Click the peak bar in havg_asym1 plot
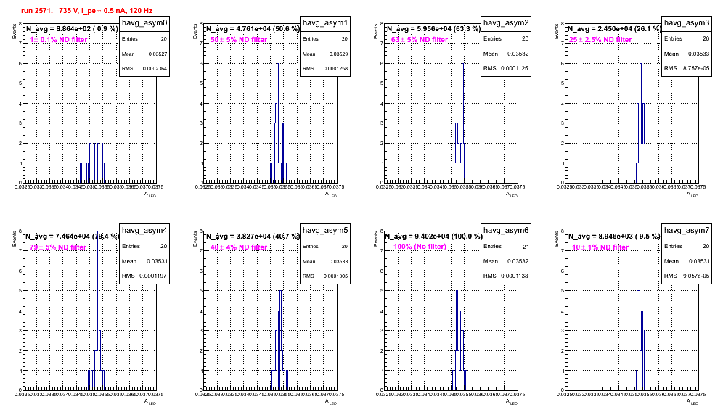This screenshot has height=415, width=723. 277,123
